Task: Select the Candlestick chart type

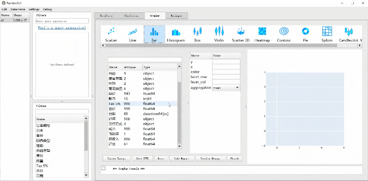Action: click(x=348, y=34)
